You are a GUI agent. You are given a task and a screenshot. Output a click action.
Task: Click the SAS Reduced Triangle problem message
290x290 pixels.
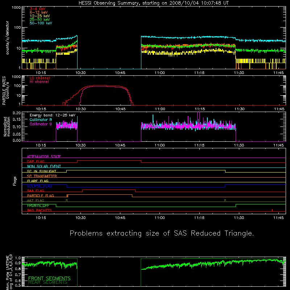(x=162, y=233)
